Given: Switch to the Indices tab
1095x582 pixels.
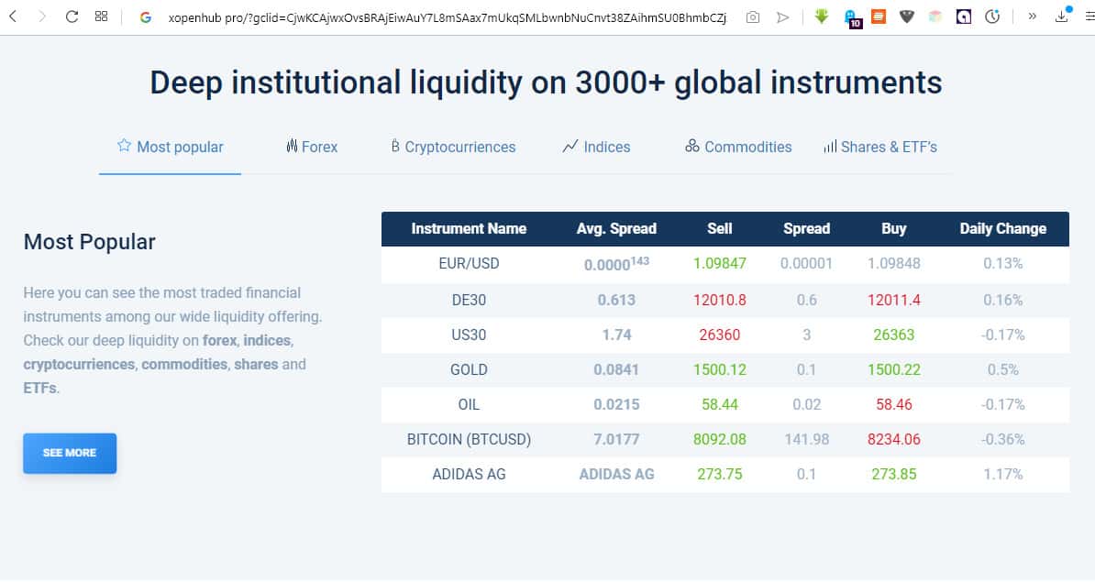Looking at the screenshot, I should [596, 147].
